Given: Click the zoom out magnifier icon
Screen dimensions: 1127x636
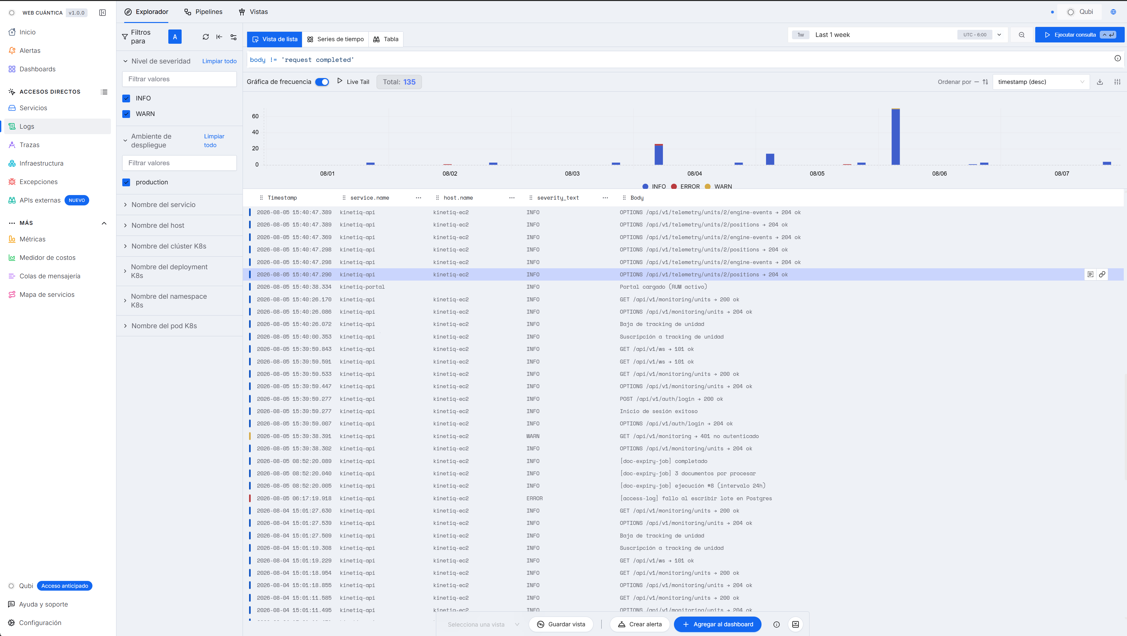Looking at the screenshot, I should click(1022, 35).
